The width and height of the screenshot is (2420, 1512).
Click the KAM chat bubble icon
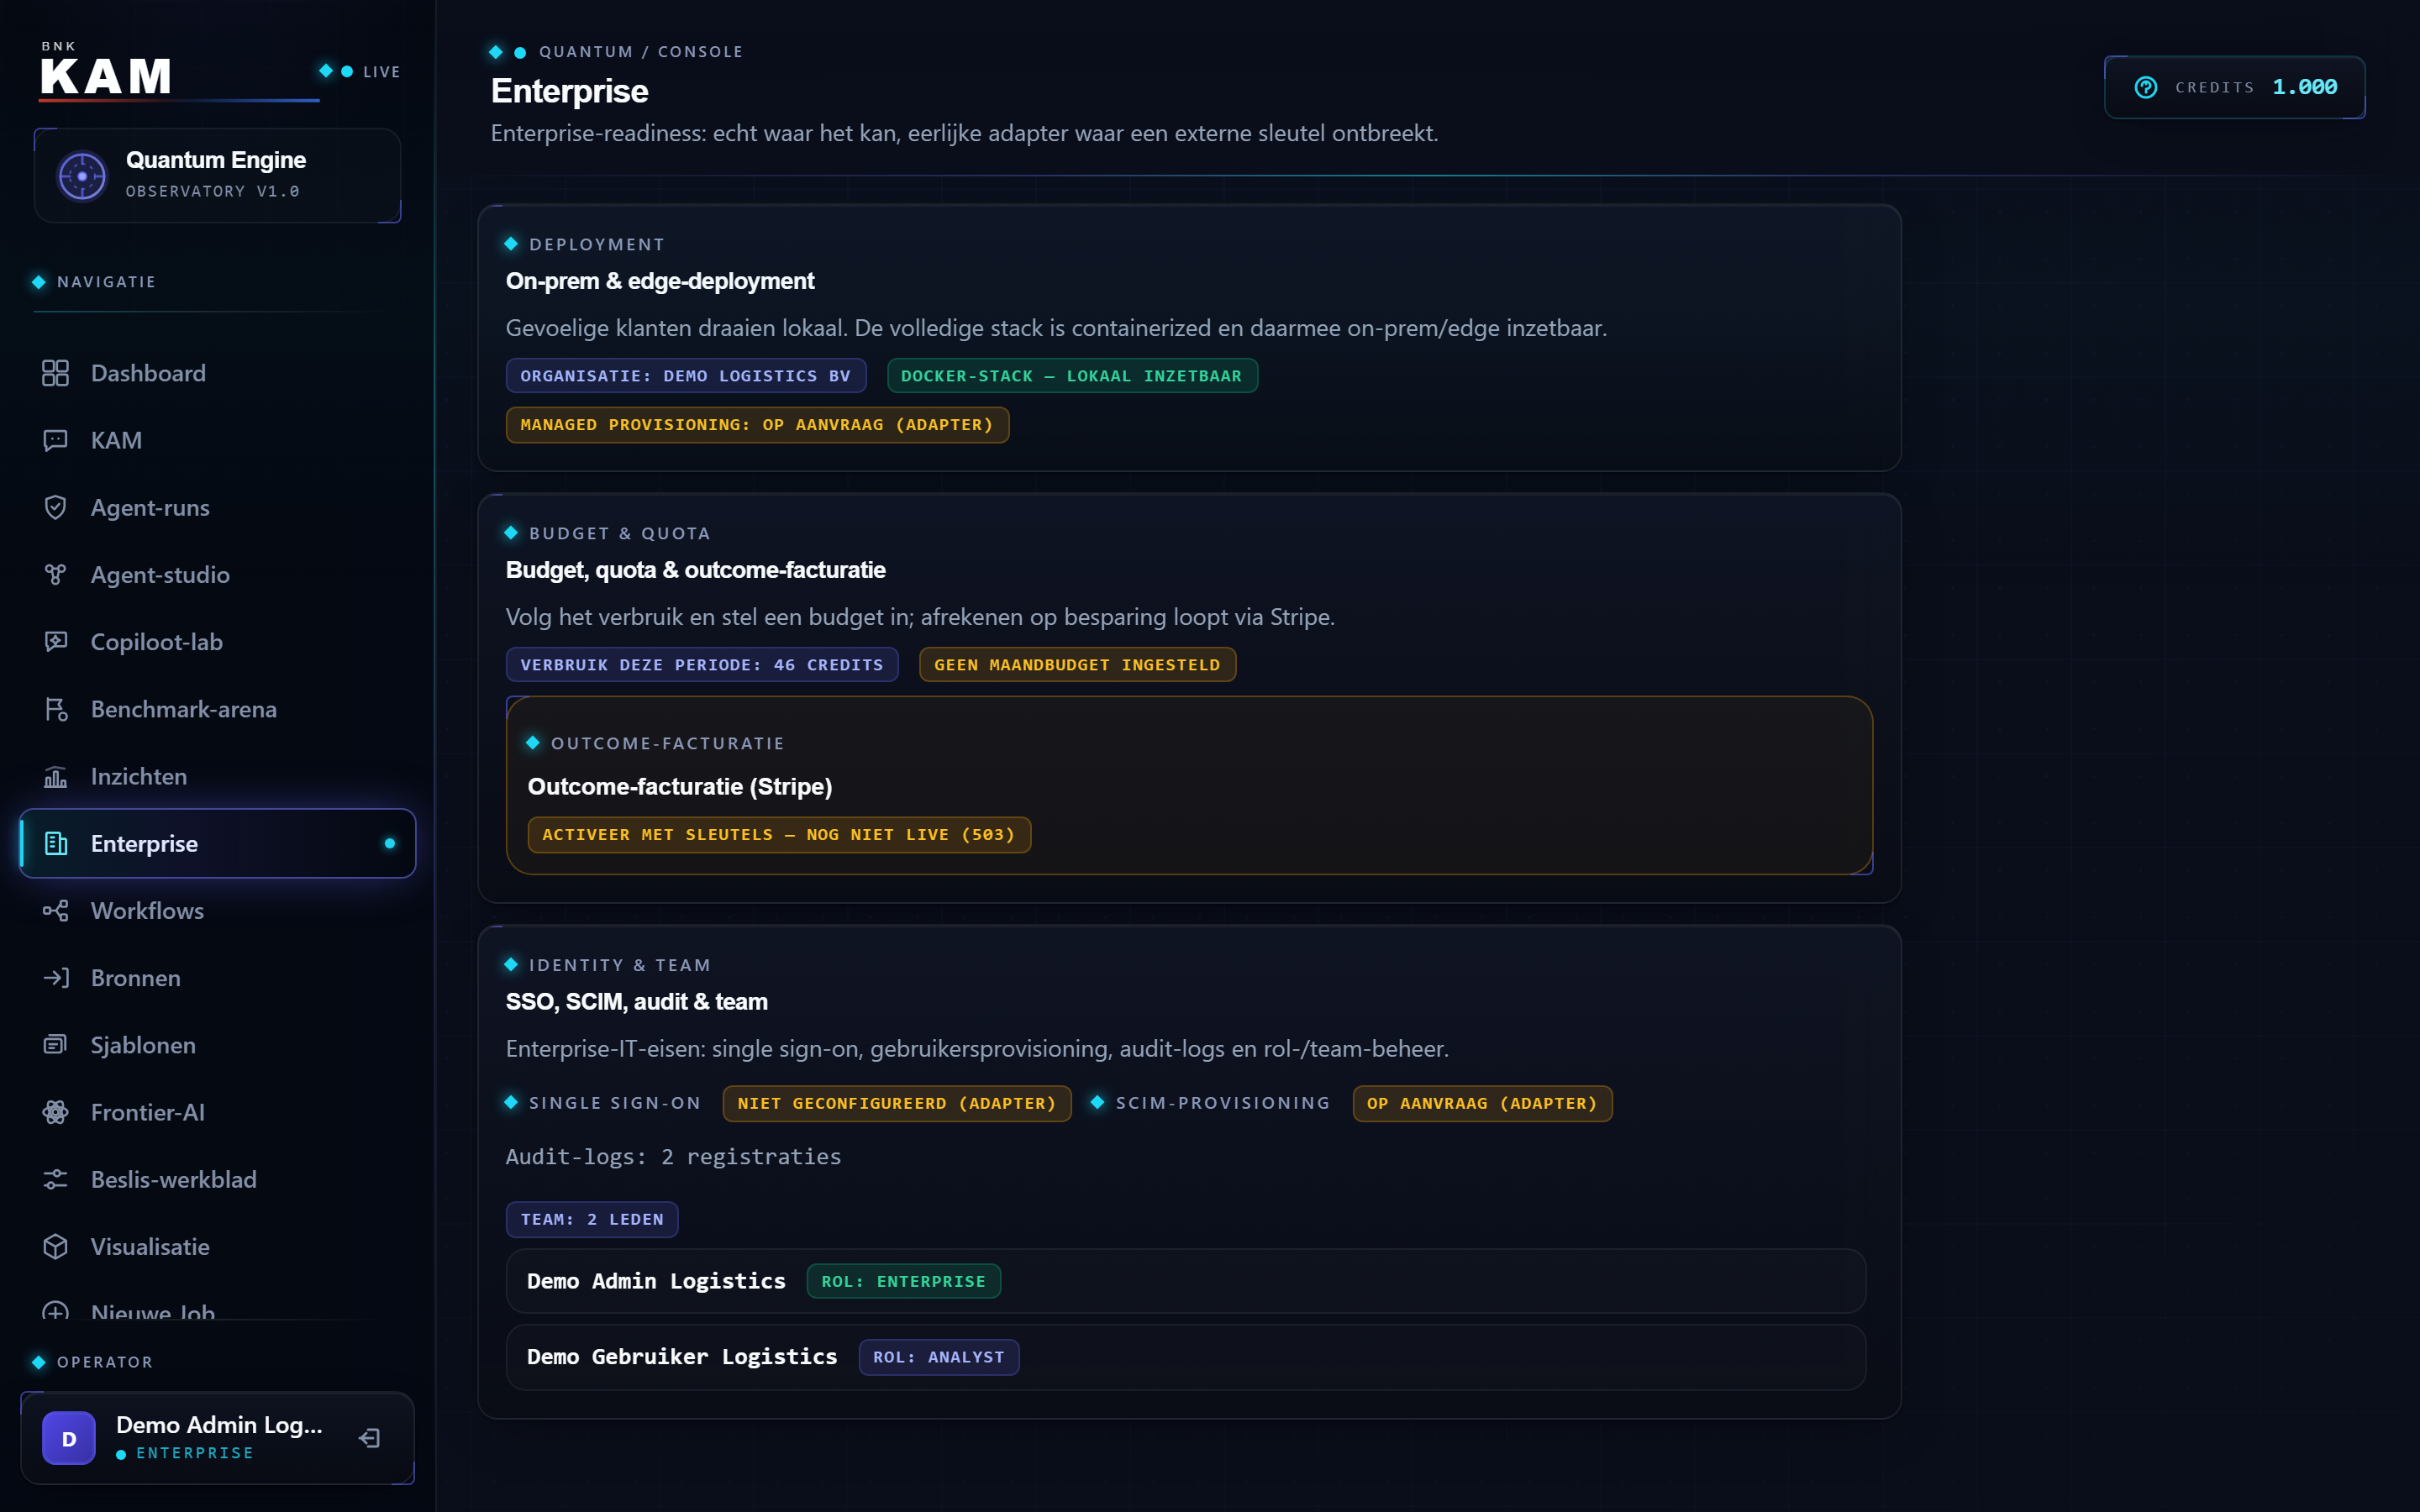click(x=55, y=440)
